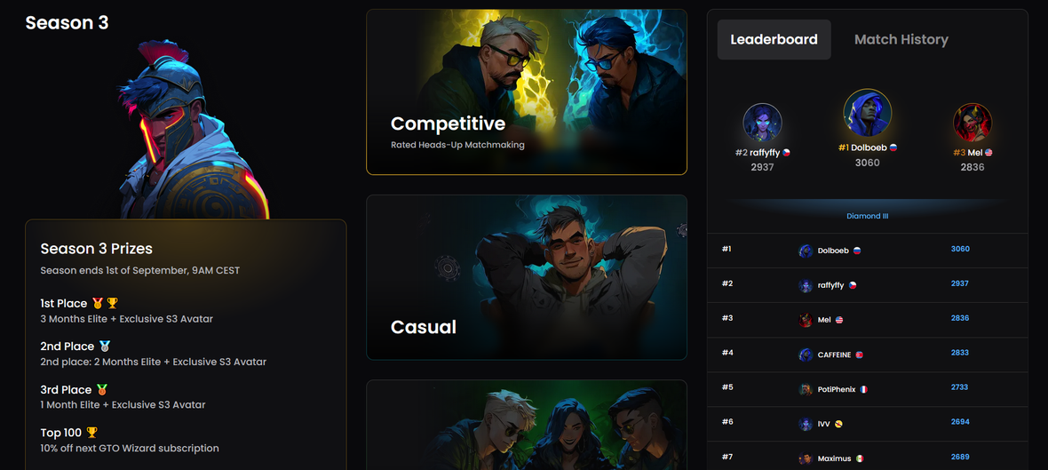Click Maximus's avatar icon in row #7
The image size is (1048, 470).
pos(806,458)
